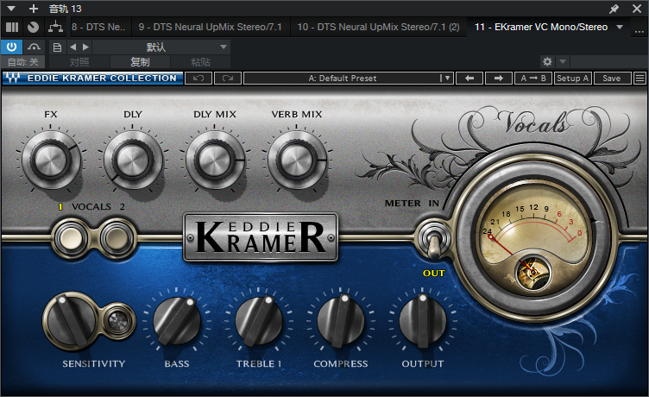
Task: Undo with the Waves undo arrow
Action: tap(198, 78)
